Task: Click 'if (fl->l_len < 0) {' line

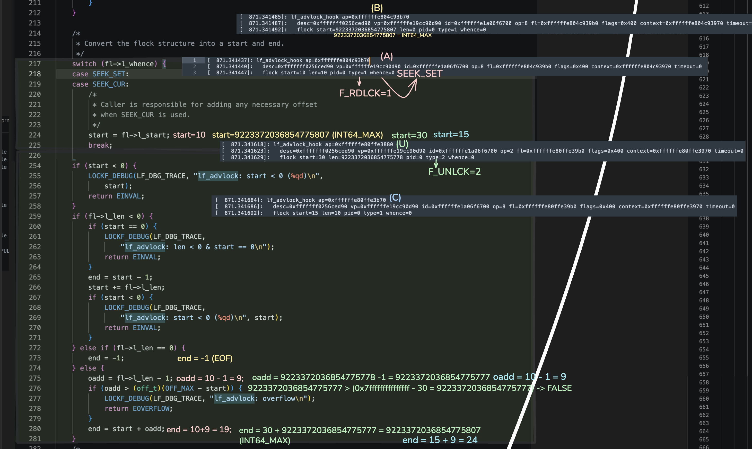Action: pos(113,216)
